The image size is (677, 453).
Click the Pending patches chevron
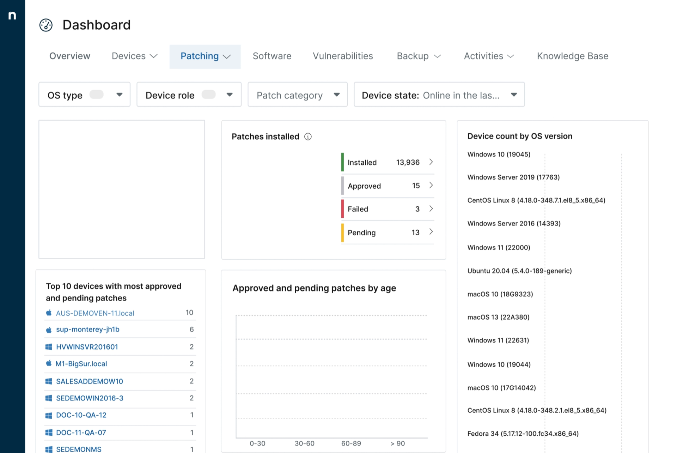coord(431,232)
